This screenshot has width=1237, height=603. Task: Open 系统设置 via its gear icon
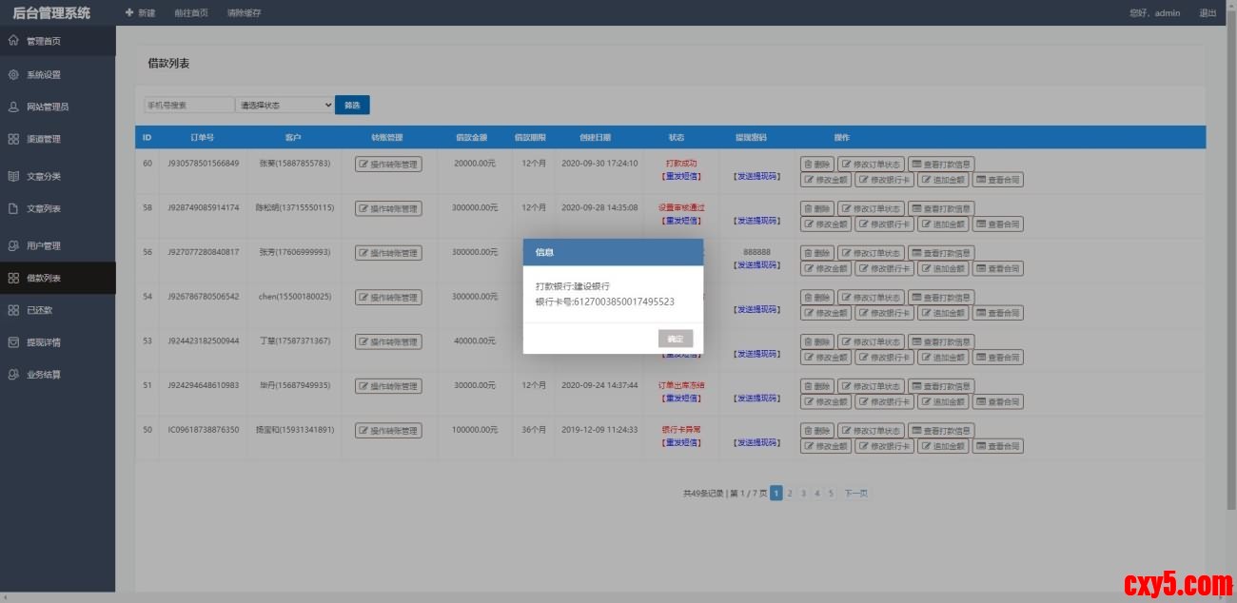coord(13,74)
